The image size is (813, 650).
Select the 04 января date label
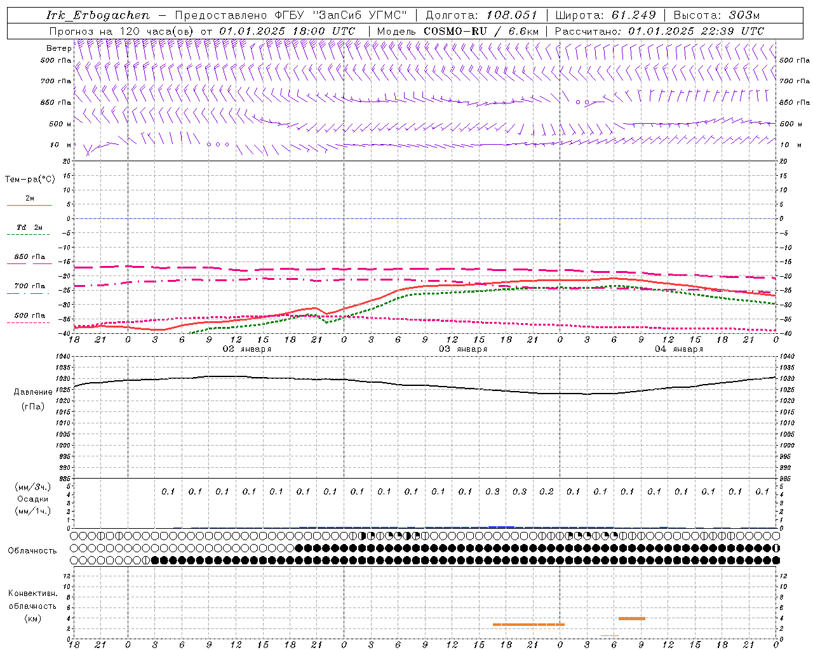point(679,349)
